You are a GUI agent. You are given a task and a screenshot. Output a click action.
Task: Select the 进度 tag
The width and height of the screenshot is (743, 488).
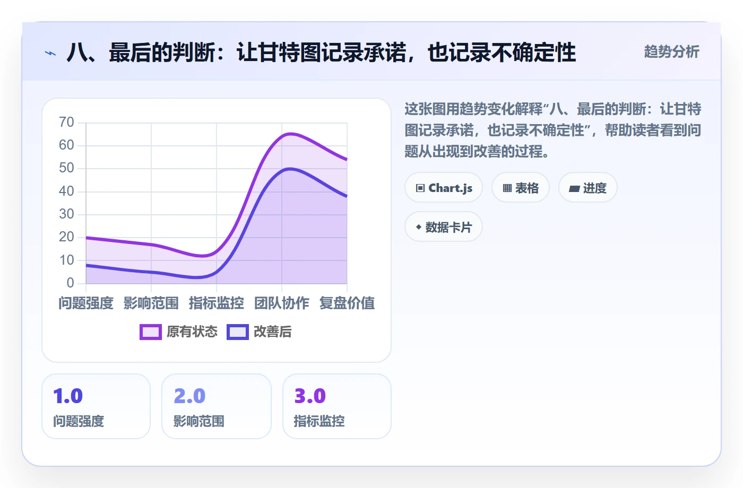click(x=588, y=188)
